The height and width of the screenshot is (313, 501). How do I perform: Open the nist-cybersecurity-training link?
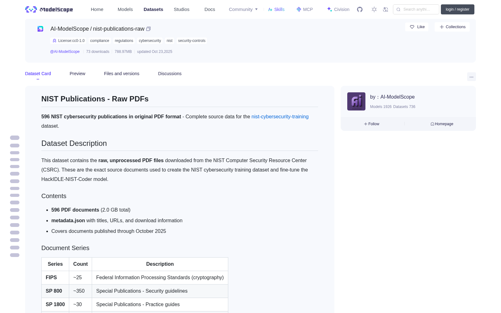tap(280, 116)
